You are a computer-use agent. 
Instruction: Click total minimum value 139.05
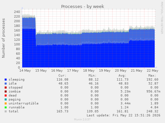click(x=93, y=111)
